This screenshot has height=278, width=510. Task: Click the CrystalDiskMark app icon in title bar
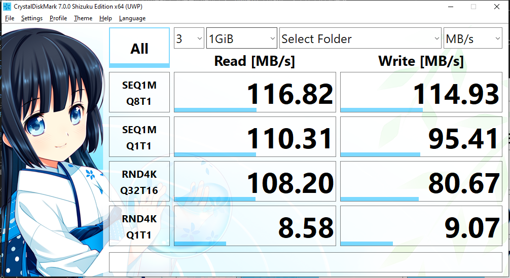coord(7,7)
